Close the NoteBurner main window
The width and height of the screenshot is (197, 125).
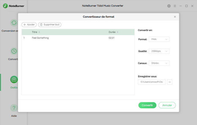[x=192, y=6]
